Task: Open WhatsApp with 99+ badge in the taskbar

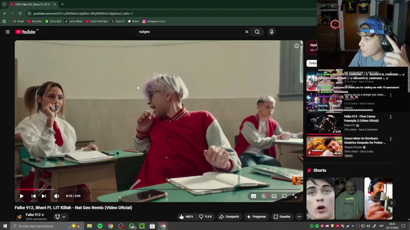Action: tap(132, 226)
